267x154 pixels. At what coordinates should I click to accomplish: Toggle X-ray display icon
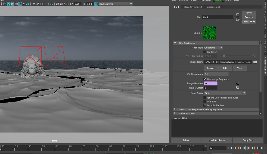pyautogui.click(x=58, y=4)
